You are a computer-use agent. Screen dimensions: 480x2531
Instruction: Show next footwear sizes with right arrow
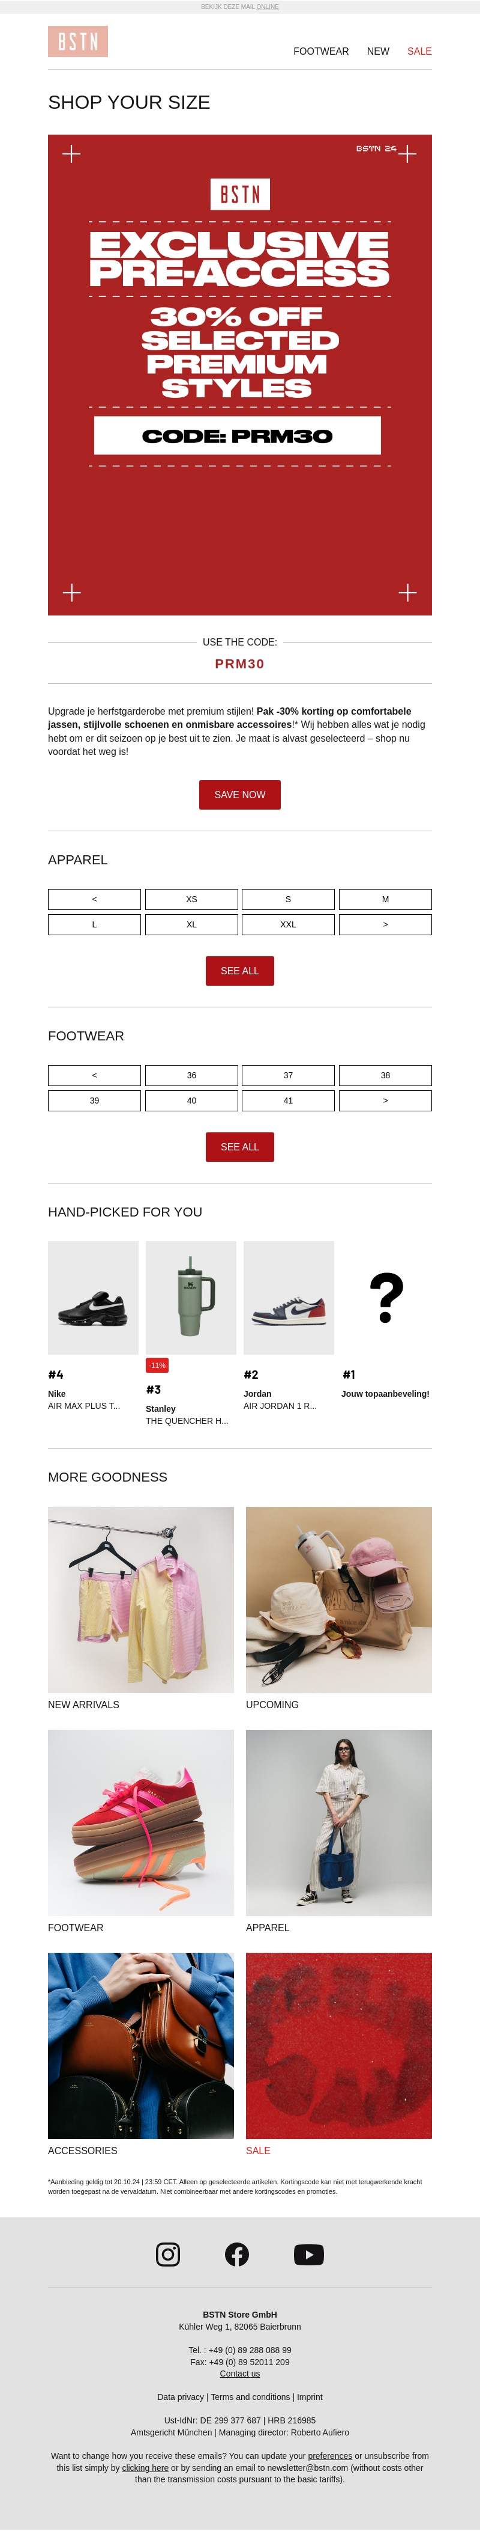point(385,1101)
